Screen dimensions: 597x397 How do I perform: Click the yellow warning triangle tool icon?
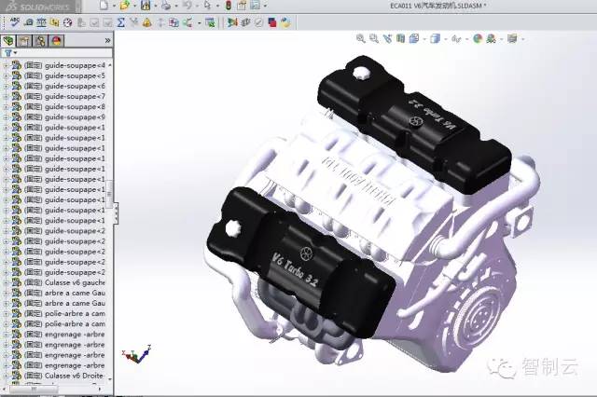click(x=147, y=22)
